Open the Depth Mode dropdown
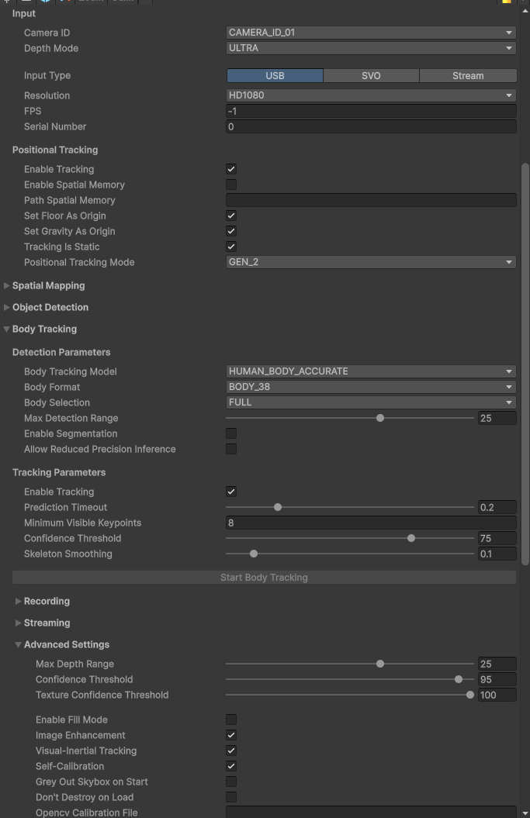The height and width of the screenshot is (818, 530). click(x=370, y=48)
